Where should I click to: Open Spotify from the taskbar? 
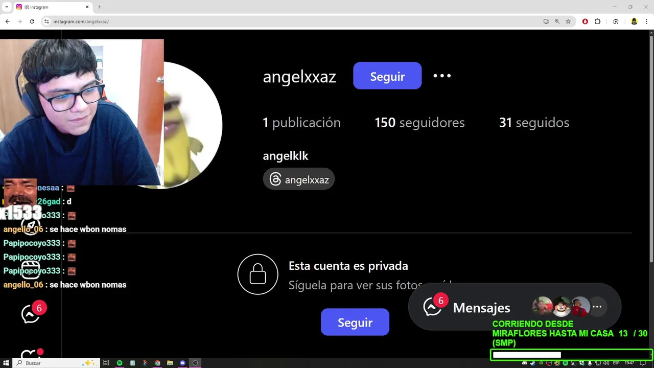(x=120, y=363)
